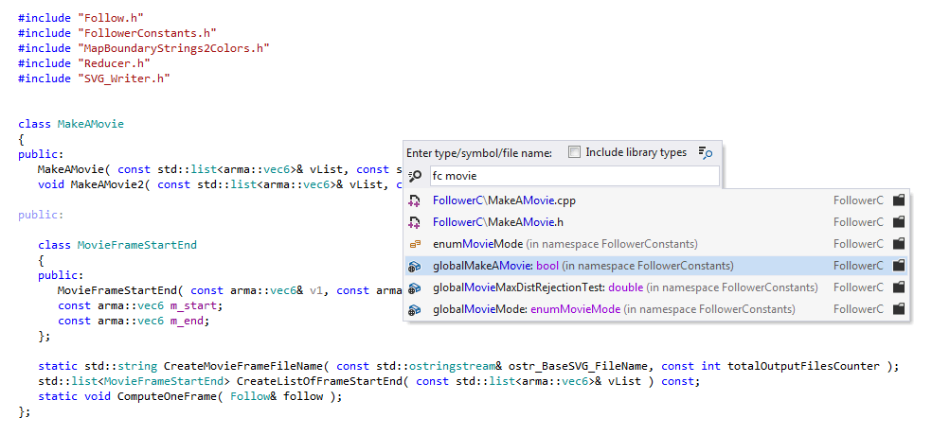Screen dimensions: 932x435
Task: Select the globalMakeAMovie: bool result
Action: click(x=656, y=266)
